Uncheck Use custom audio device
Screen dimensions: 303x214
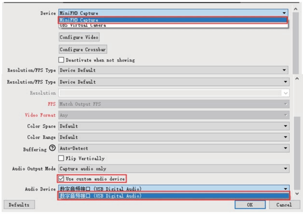[61, 179]
